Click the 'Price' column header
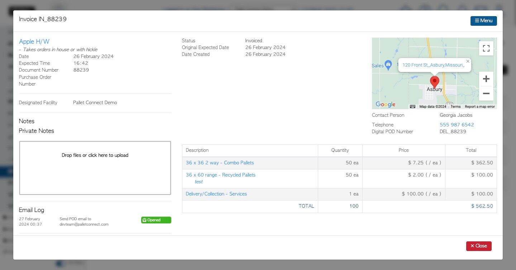The width and height of the screenshot is (516, 270). pyautogui.click(x=403, y=150)
